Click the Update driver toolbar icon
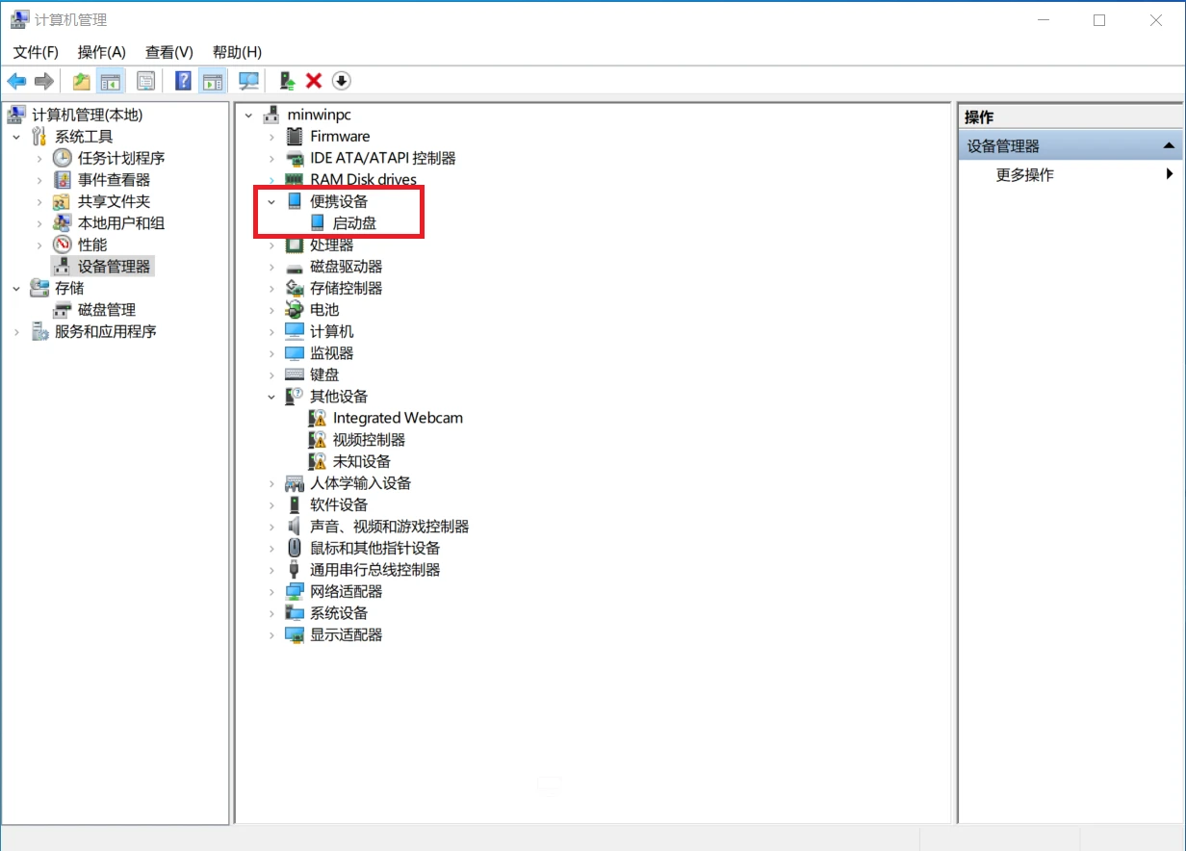Viewport: 1186px width, 851px height. [286, 81]
